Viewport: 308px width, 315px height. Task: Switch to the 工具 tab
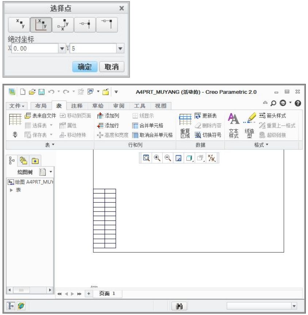click(139, 106)
